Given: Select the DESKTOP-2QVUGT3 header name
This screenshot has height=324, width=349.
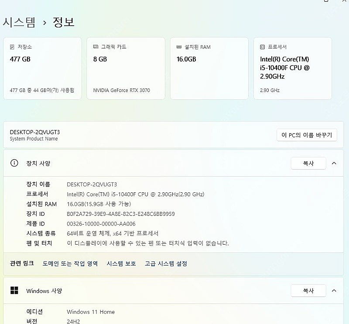Looking at the screenshot, I should [x=35, y=132].
